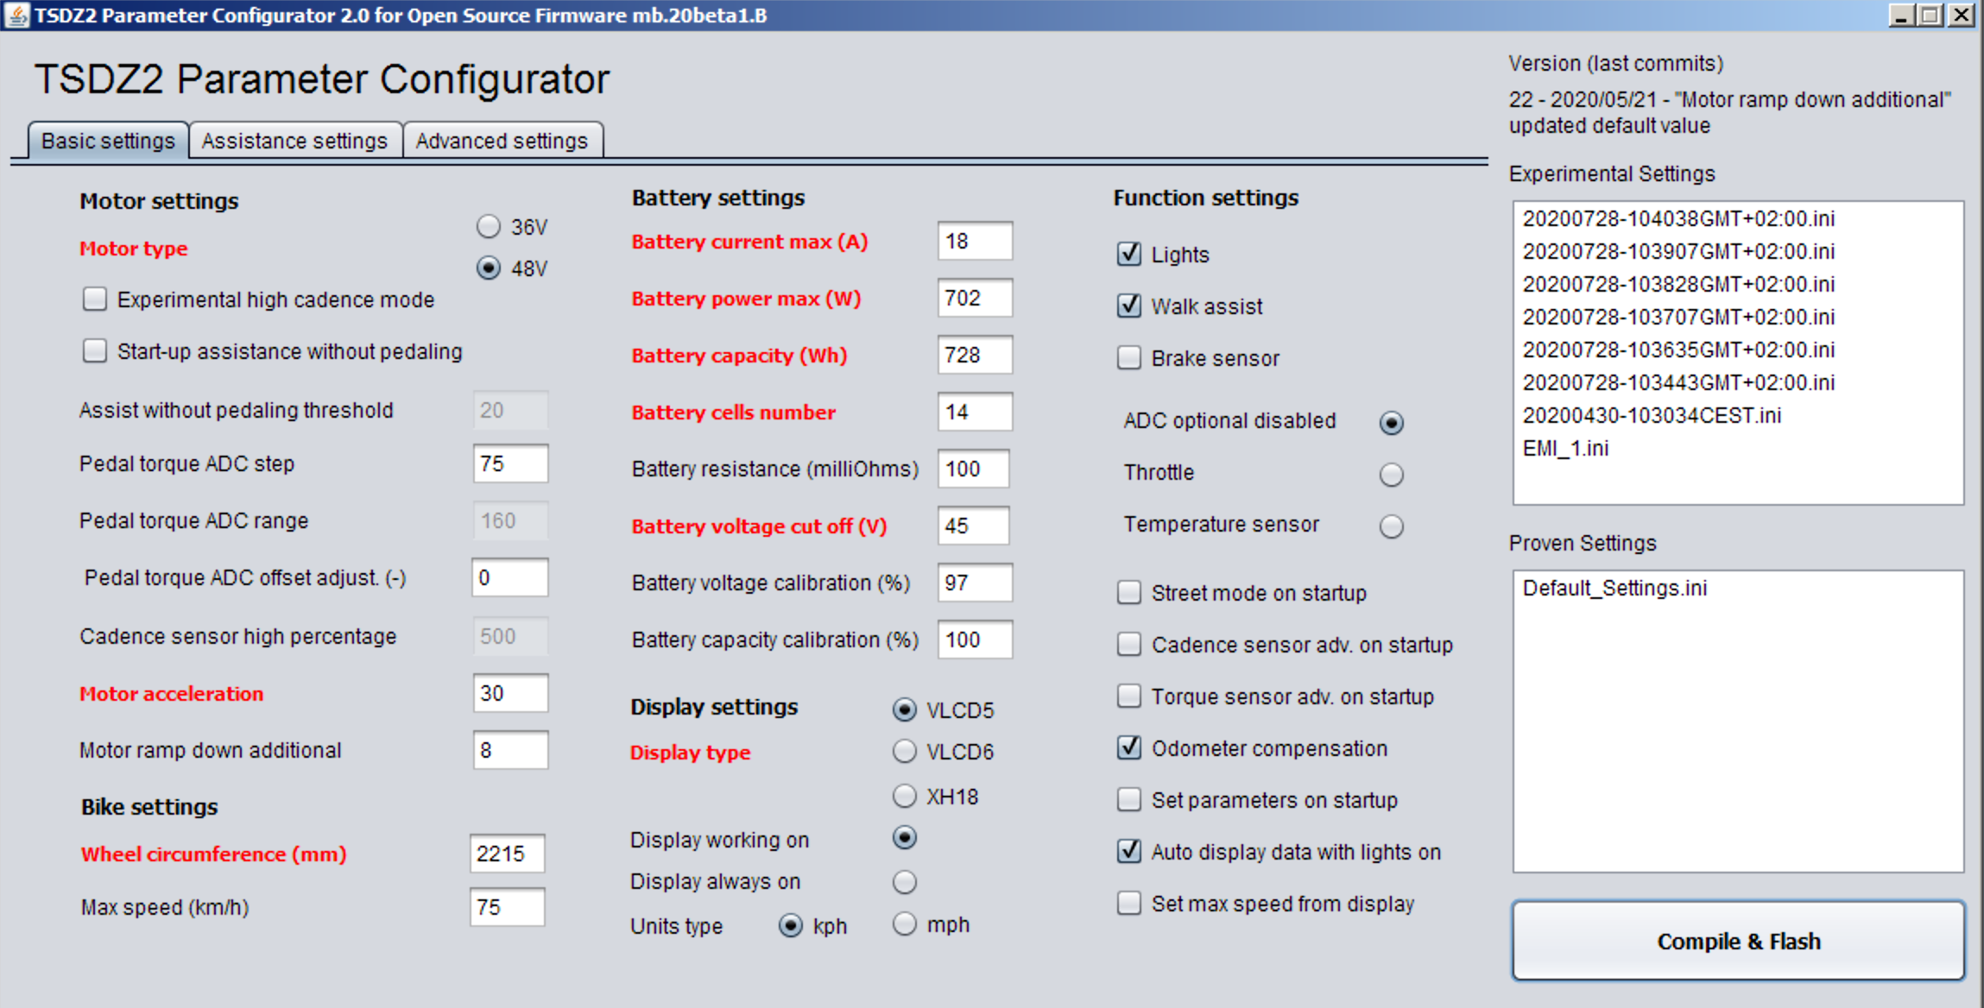Close the TSDZ2 configurator window
Image resolution: width=1984 pixels, height=1008 pixels.
coord(1962,15)
